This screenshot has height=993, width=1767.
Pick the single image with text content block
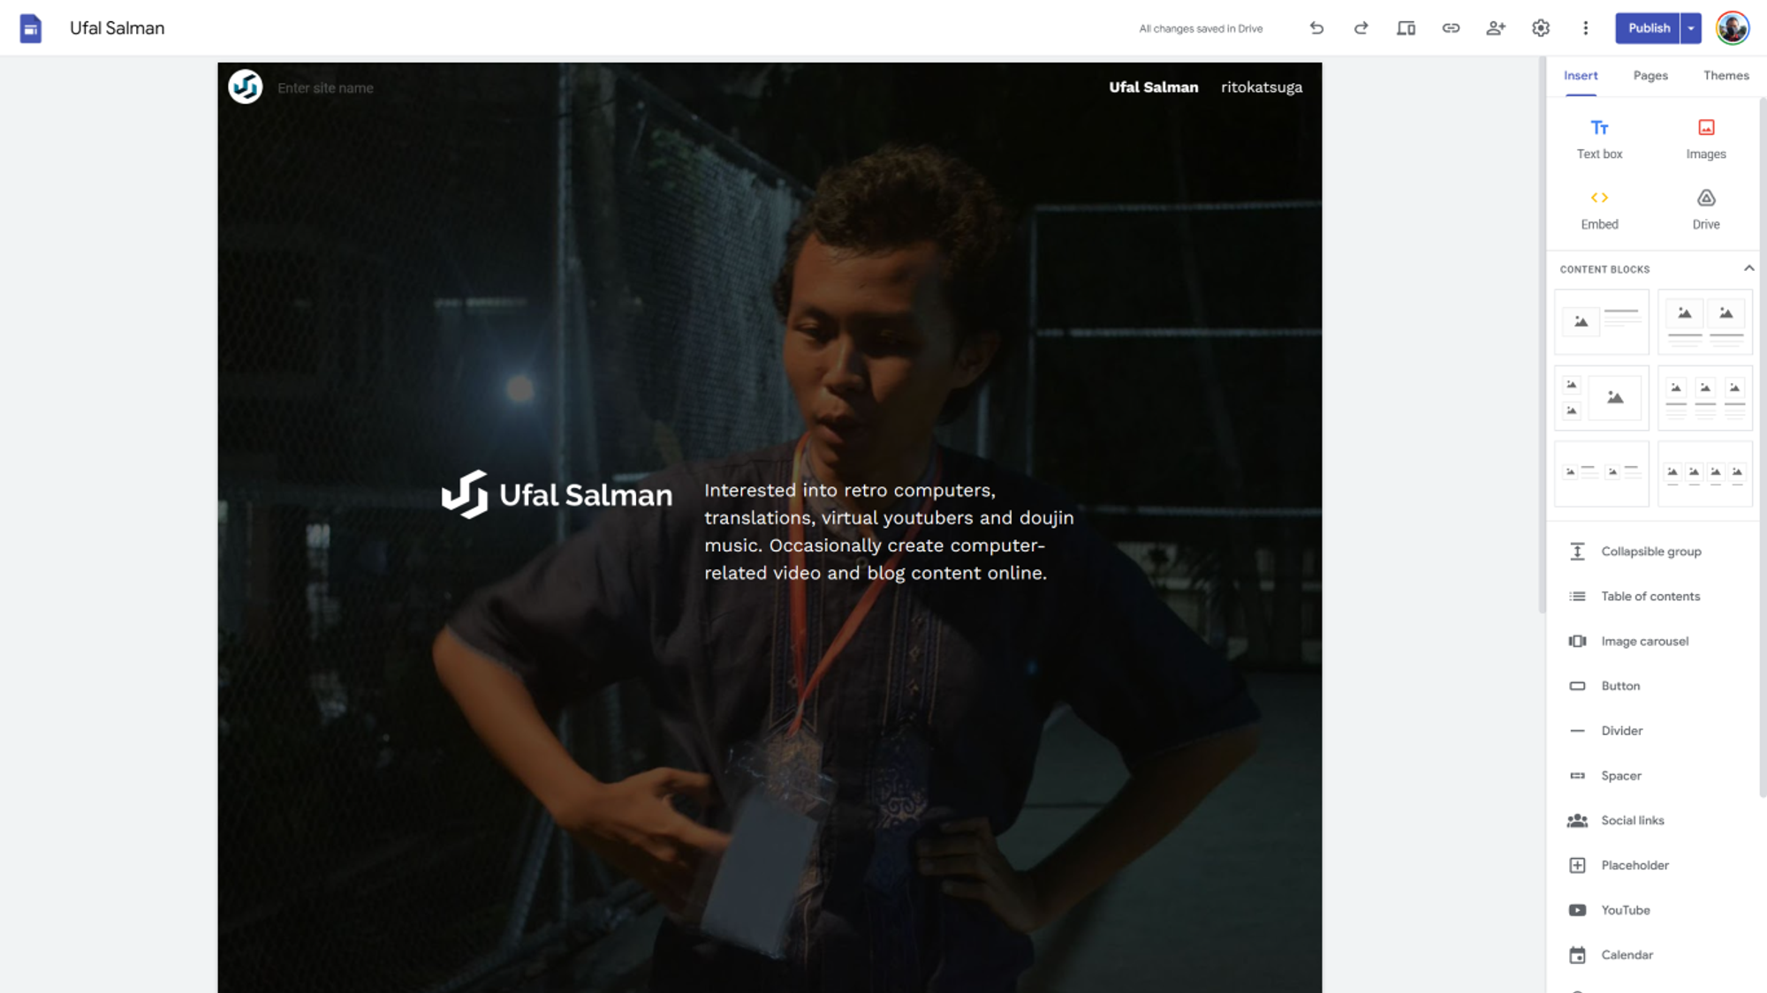(1601, 322)
